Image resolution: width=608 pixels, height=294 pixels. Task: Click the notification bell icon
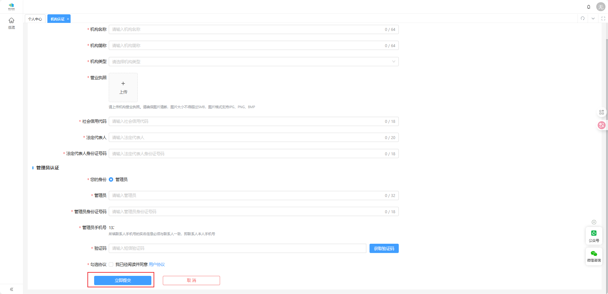[589, 7]
